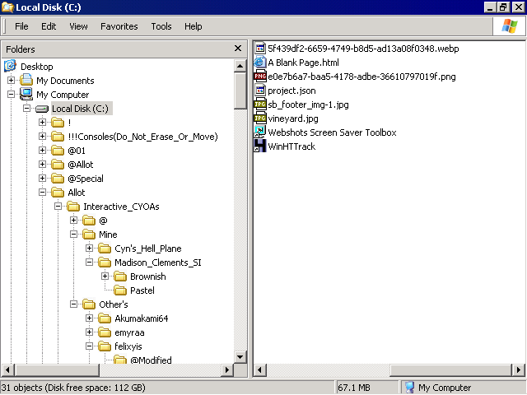Click the webp file icon for 5f439df2

260,49
